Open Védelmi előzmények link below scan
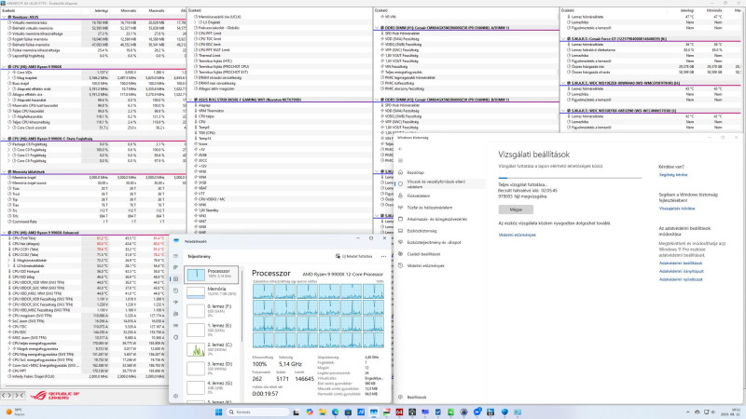 point(518,235)
